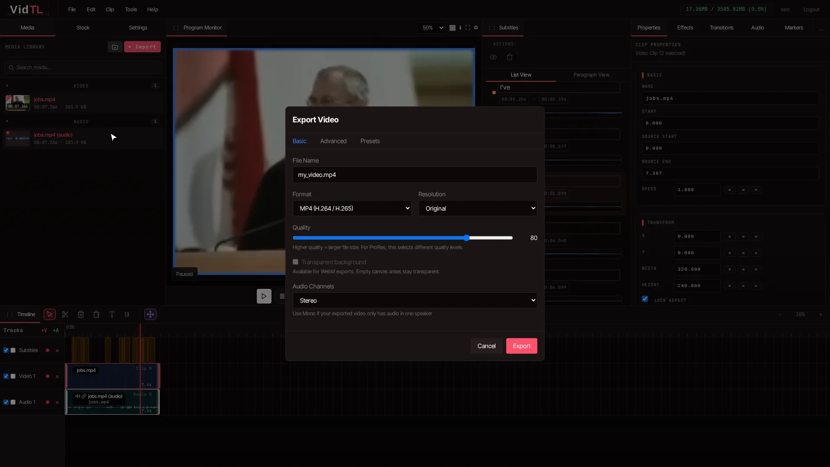830x467 pixels.
Task: Click the fullscreen icon in Program Monitor header
Action: point(468,28)
